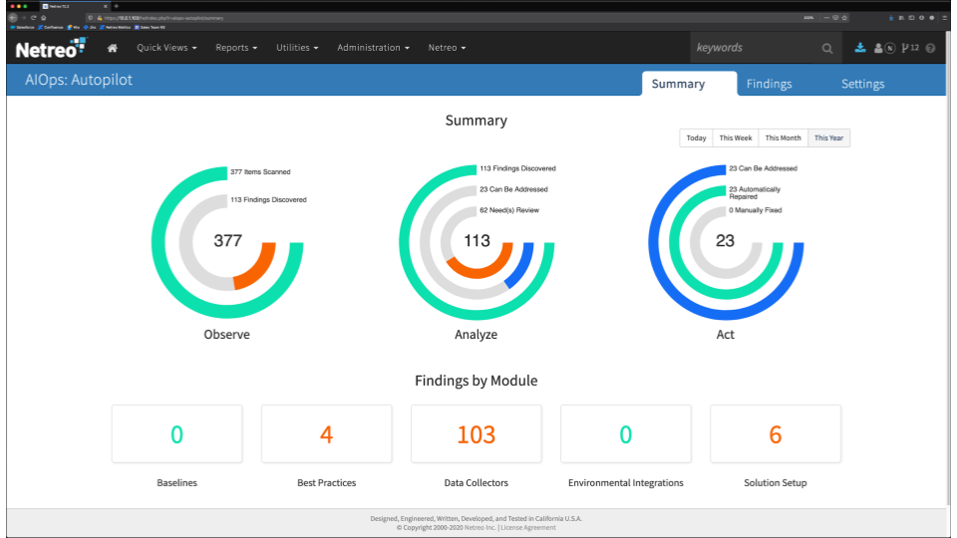
Task: Click the Analyze chart center value 113
Action: pyautogui.click(x=477, y=240)
